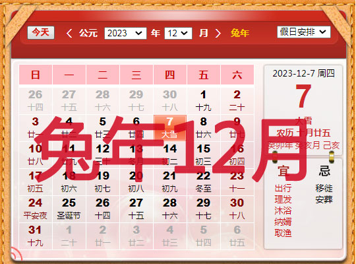This screenshot has width=356, height=264.
Task: Click 沐浴 under the 宜 list
Action: click(283, 211)
